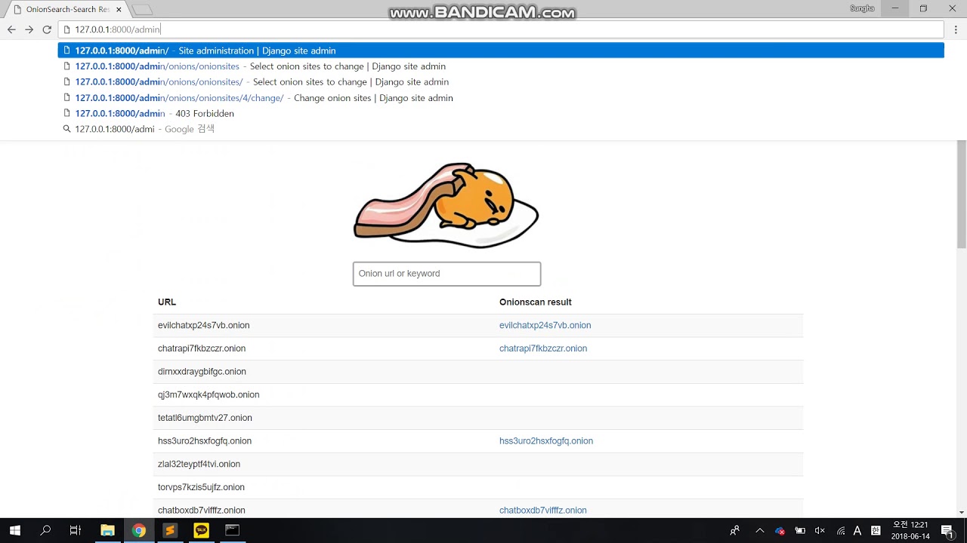Click URL cell chatboxdb7vifffz.onion

point(202,511)
